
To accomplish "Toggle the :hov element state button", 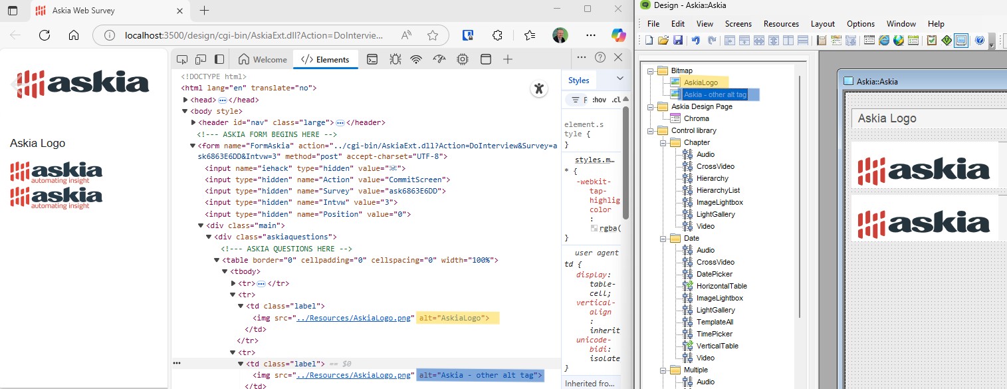I will pyautogui.click(x=600, y=100).
